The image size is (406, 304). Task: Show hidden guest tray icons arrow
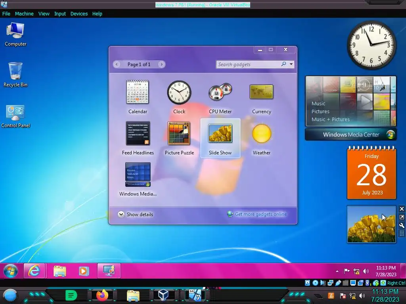(x=337, y=271)
